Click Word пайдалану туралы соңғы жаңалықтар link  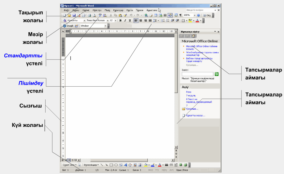202,54
